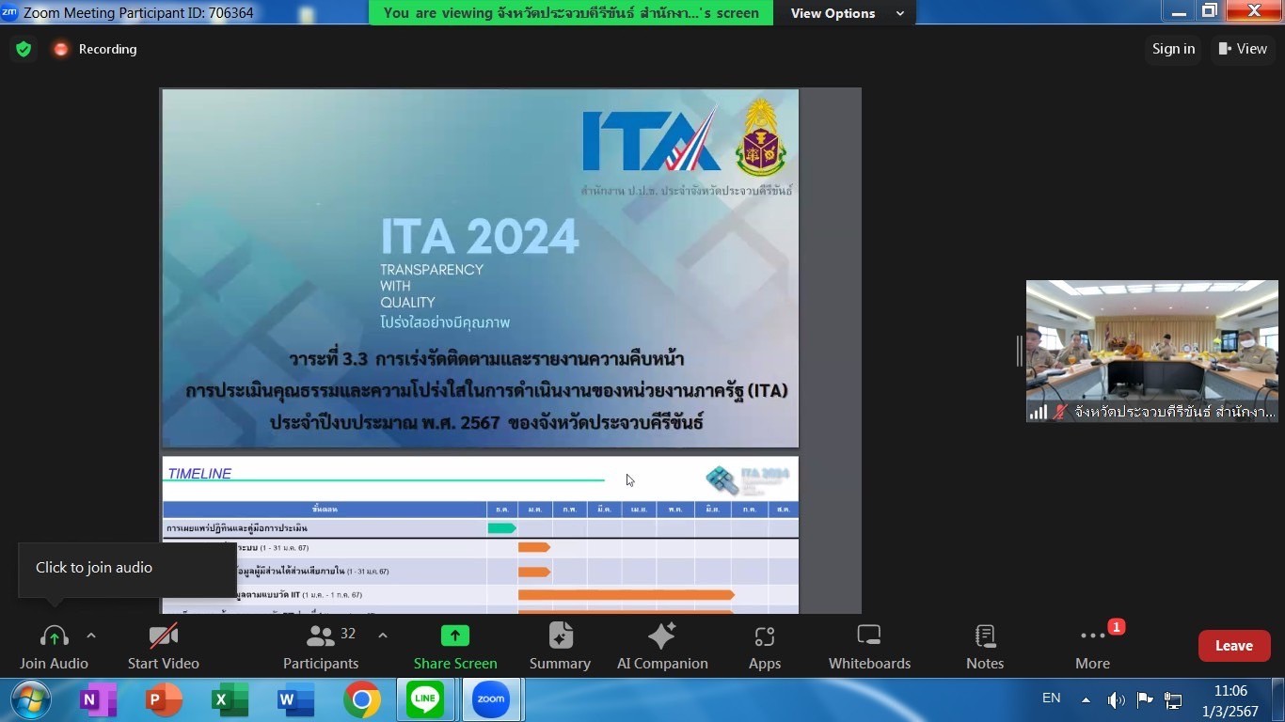Viewport: 1285px width, 722px height.
Task: Click the muted microphone icon on the video tile
Action: [x=1060, y=412]
